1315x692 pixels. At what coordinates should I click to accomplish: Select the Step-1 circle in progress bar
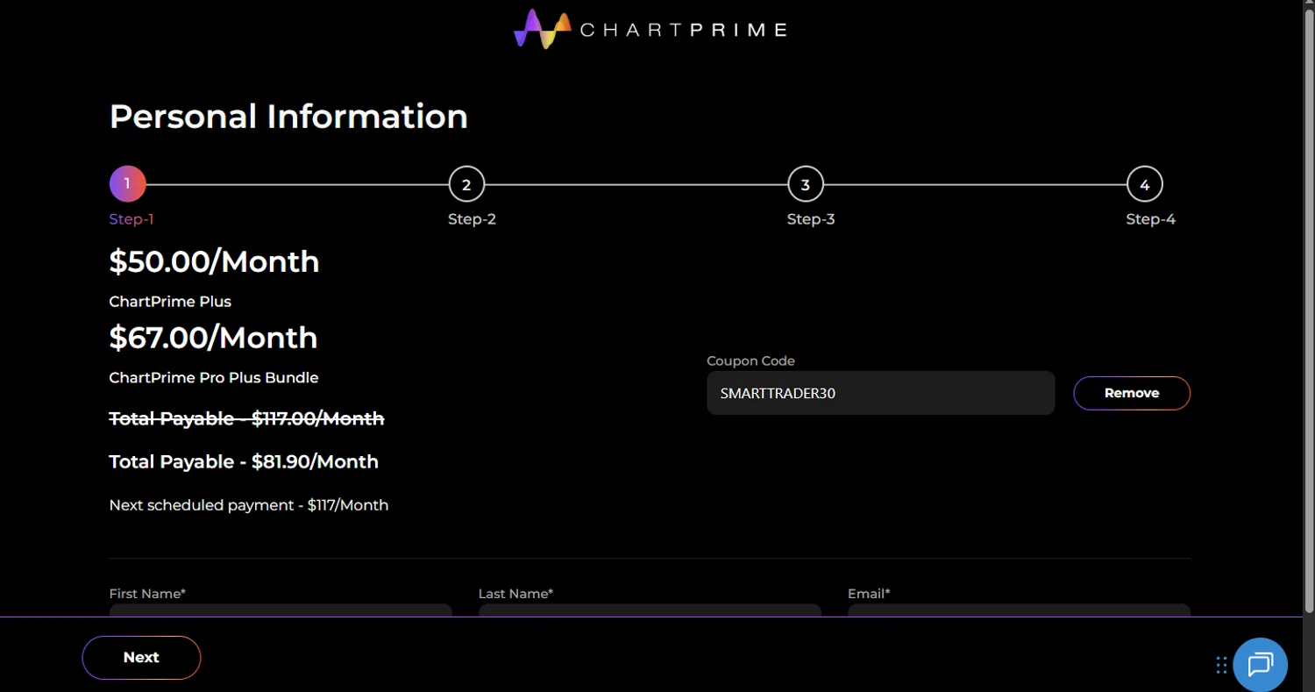coord(127,184)
